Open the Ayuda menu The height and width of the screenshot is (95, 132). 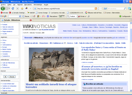click(46, 5)
